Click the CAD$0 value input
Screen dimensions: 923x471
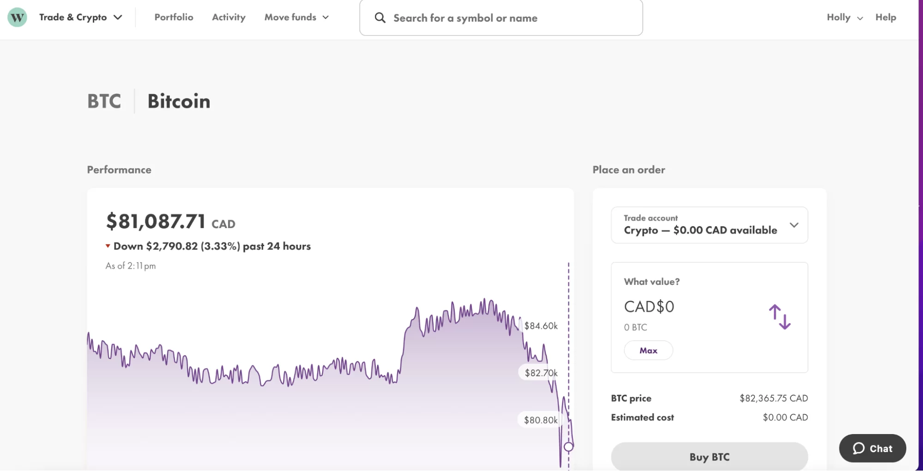click(649, 307)
